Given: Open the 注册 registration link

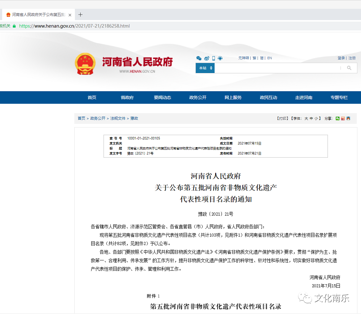Looking at the screenshot, I should pos(352,58).
